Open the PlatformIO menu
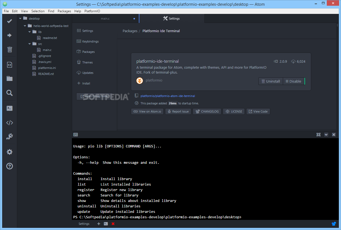 point(92,11)
